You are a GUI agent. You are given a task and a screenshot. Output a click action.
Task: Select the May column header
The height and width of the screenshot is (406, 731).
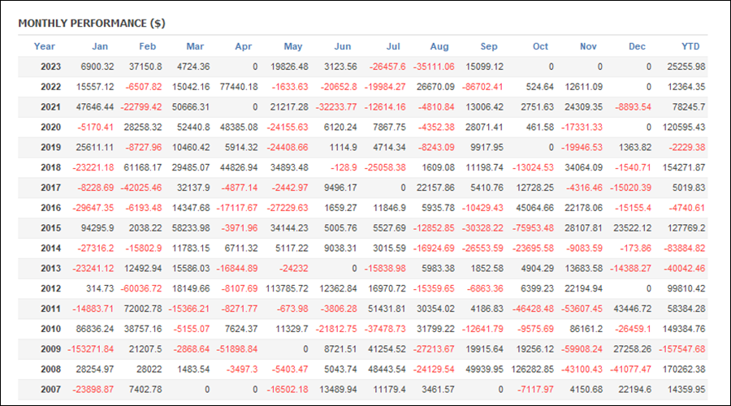(x=293, y=46)
